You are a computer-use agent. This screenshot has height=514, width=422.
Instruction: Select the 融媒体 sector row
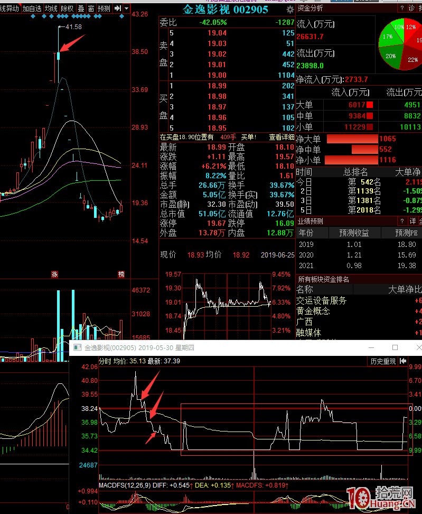359,333
